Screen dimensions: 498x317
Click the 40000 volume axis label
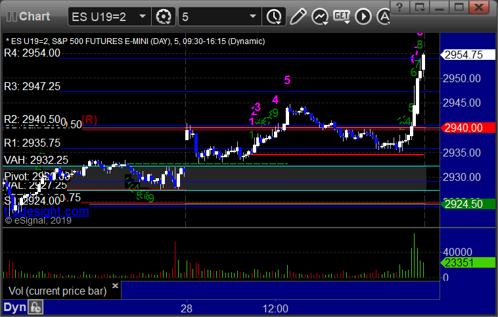pyautogui.click(x=458, y=252)
